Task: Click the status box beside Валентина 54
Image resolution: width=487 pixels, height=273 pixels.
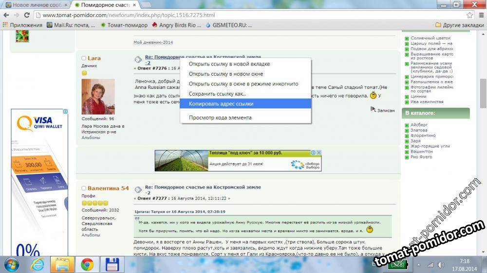Action: [84, 188]
